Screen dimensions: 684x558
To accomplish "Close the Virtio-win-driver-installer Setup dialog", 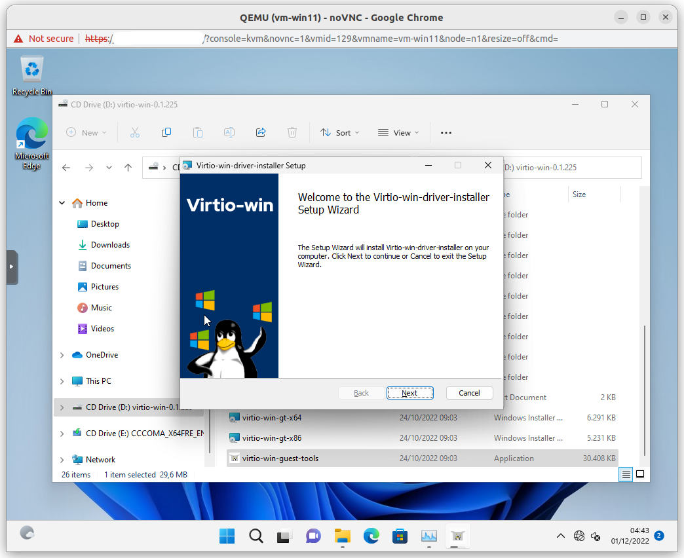I will click(x=488, y=165).
